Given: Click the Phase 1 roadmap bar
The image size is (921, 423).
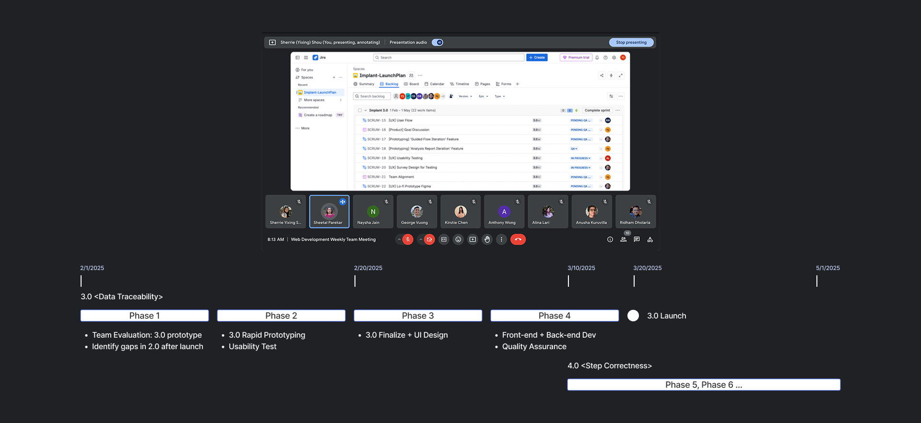Looking at the screenshot, I should [x=144, y=316].
